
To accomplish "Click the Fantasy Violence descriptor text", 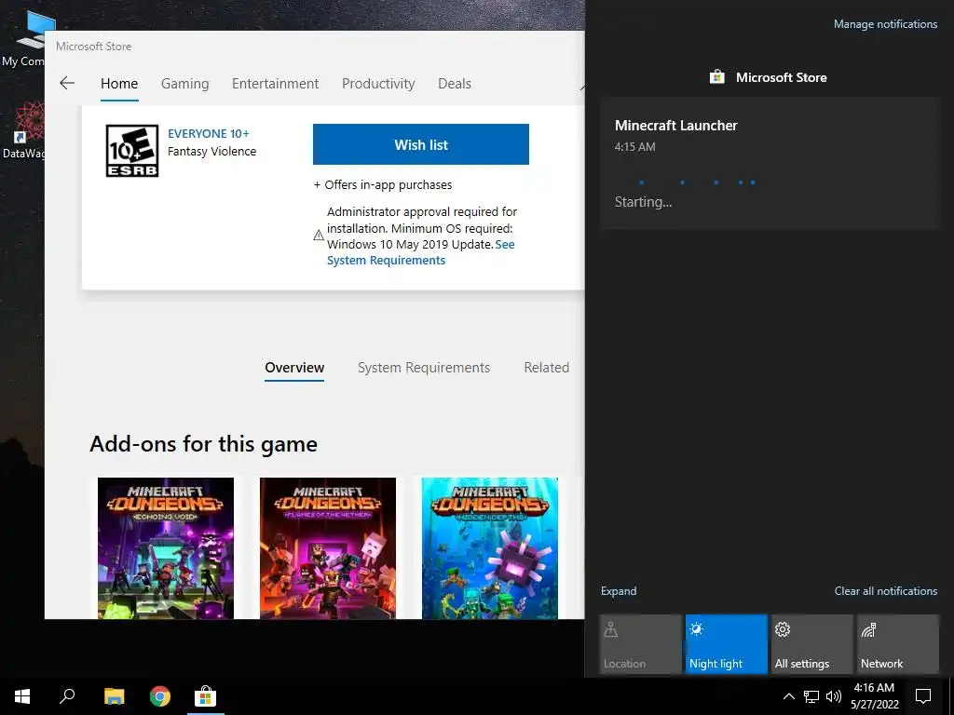I will pyautogui.click(x=211, y=152).
